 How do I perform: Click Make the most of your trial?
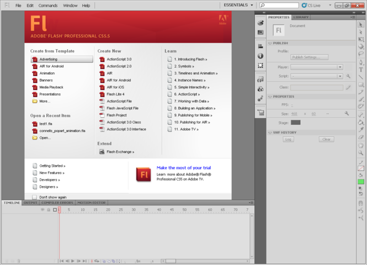pyautogui.click(x=184, y=168)
